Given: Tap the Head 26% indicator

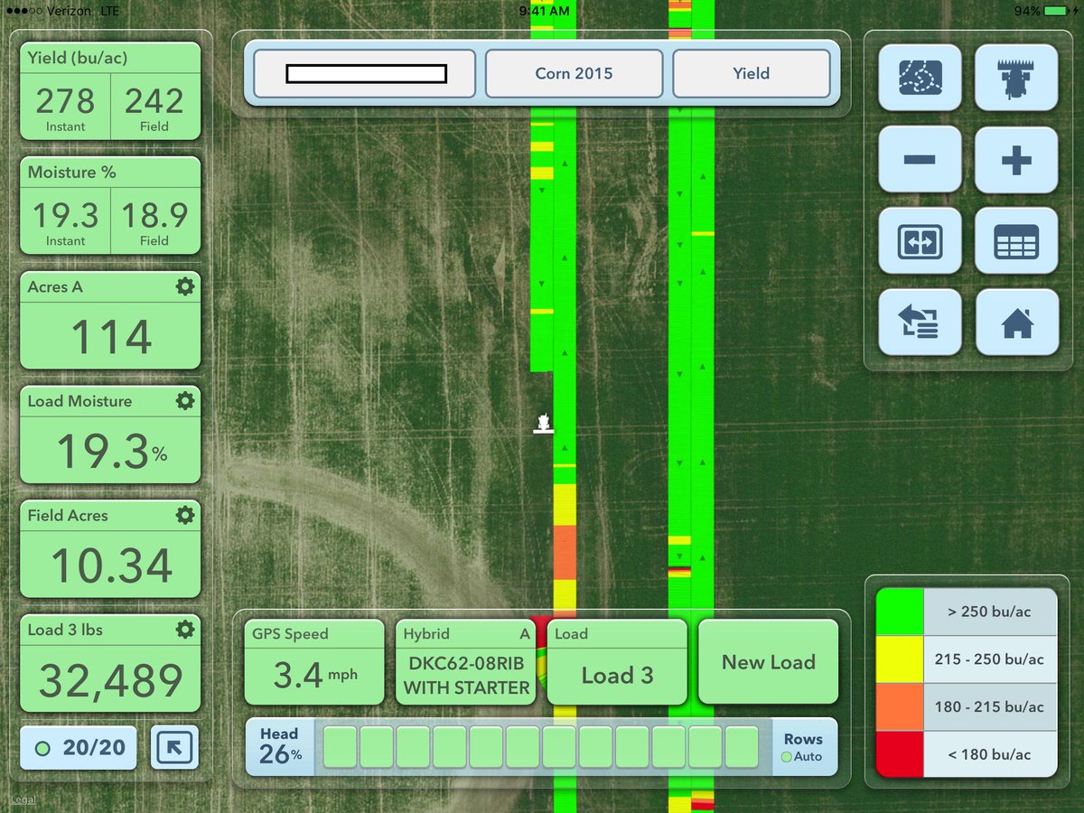Looking at the screenshot, I should [x=280, y=747].
